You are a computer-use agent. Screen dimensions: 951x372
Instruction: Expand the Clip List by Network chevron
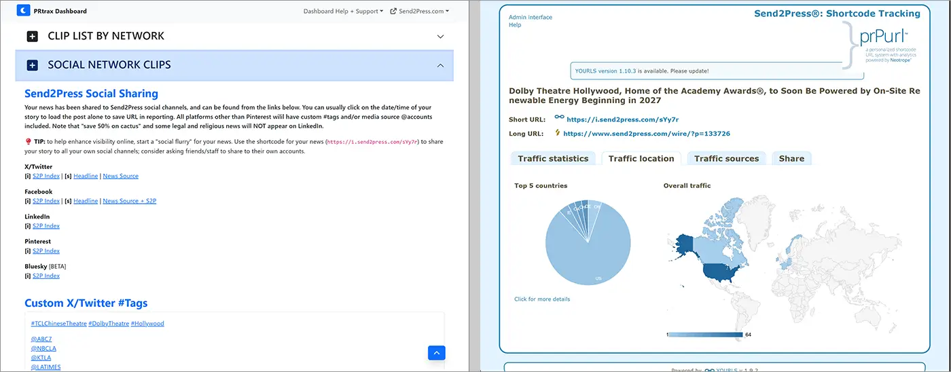point(440,37)
